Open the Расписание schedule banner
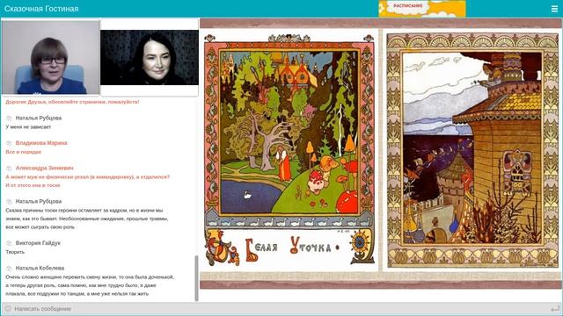This screenshot has height=316, width=563. [x=422, y=9]
